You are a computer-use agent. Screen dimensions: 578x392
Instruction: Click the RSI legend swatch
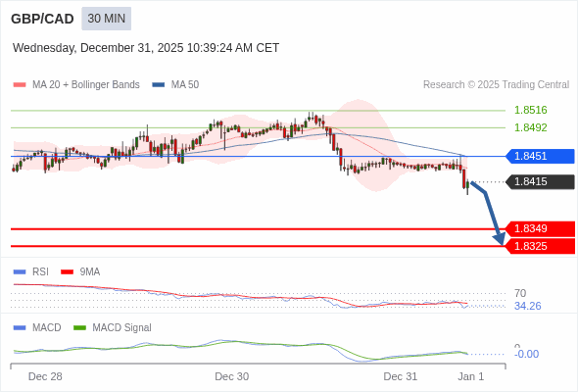click(20, 272)
